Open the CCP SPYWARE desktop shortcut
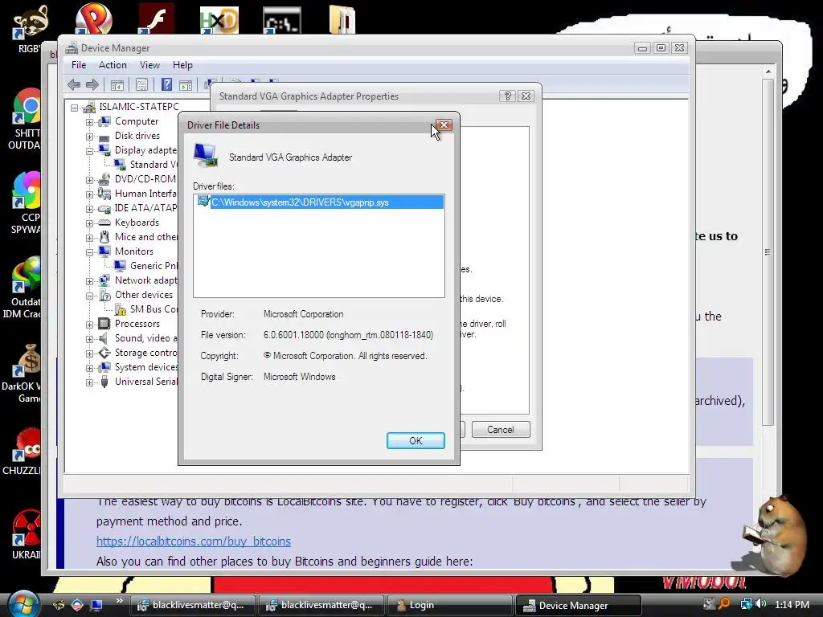 coord(27,190)
